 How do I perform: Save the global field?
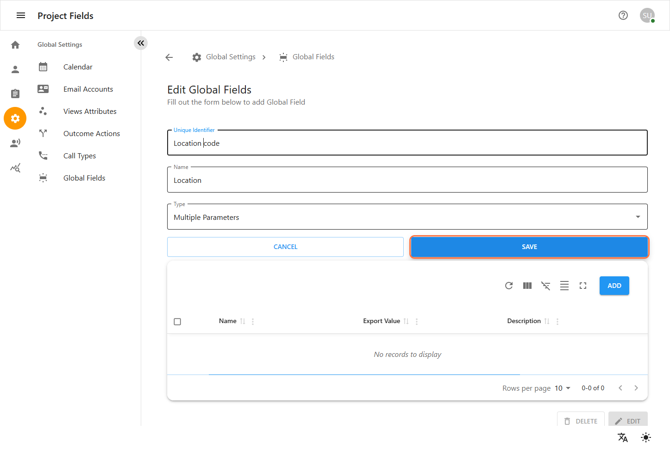(529, 247)
